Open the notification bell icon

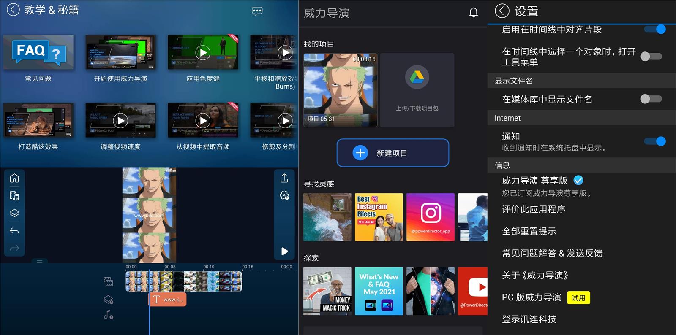click(473, 13)
